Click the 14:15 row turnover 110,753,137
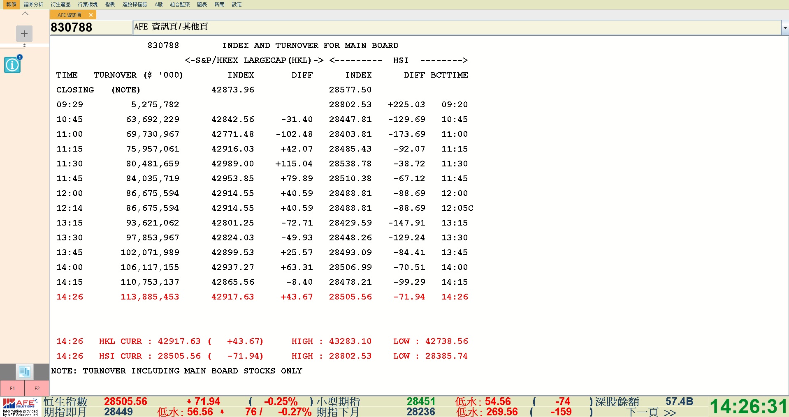The image size is (789, 417). pos(150,282)
